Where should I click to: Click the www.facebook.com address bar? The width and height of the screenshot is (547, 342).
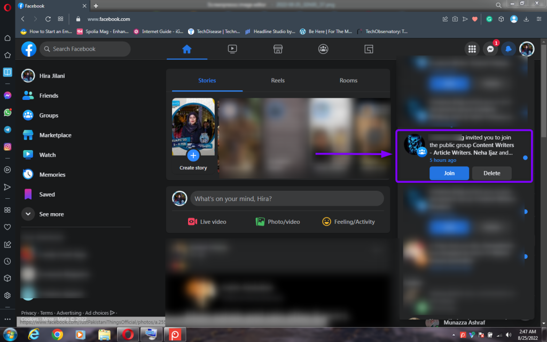(108, 19)
